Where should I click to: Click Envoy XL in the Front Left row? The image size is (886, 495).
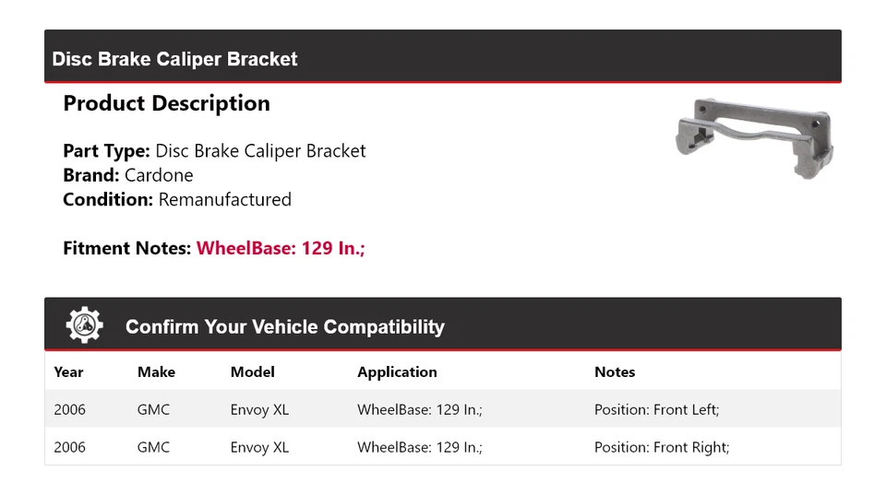[259, 410]
